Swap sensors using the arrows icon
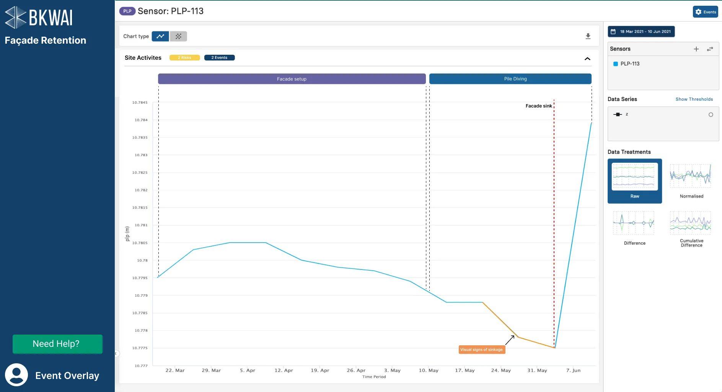 [x=710, y=49]
